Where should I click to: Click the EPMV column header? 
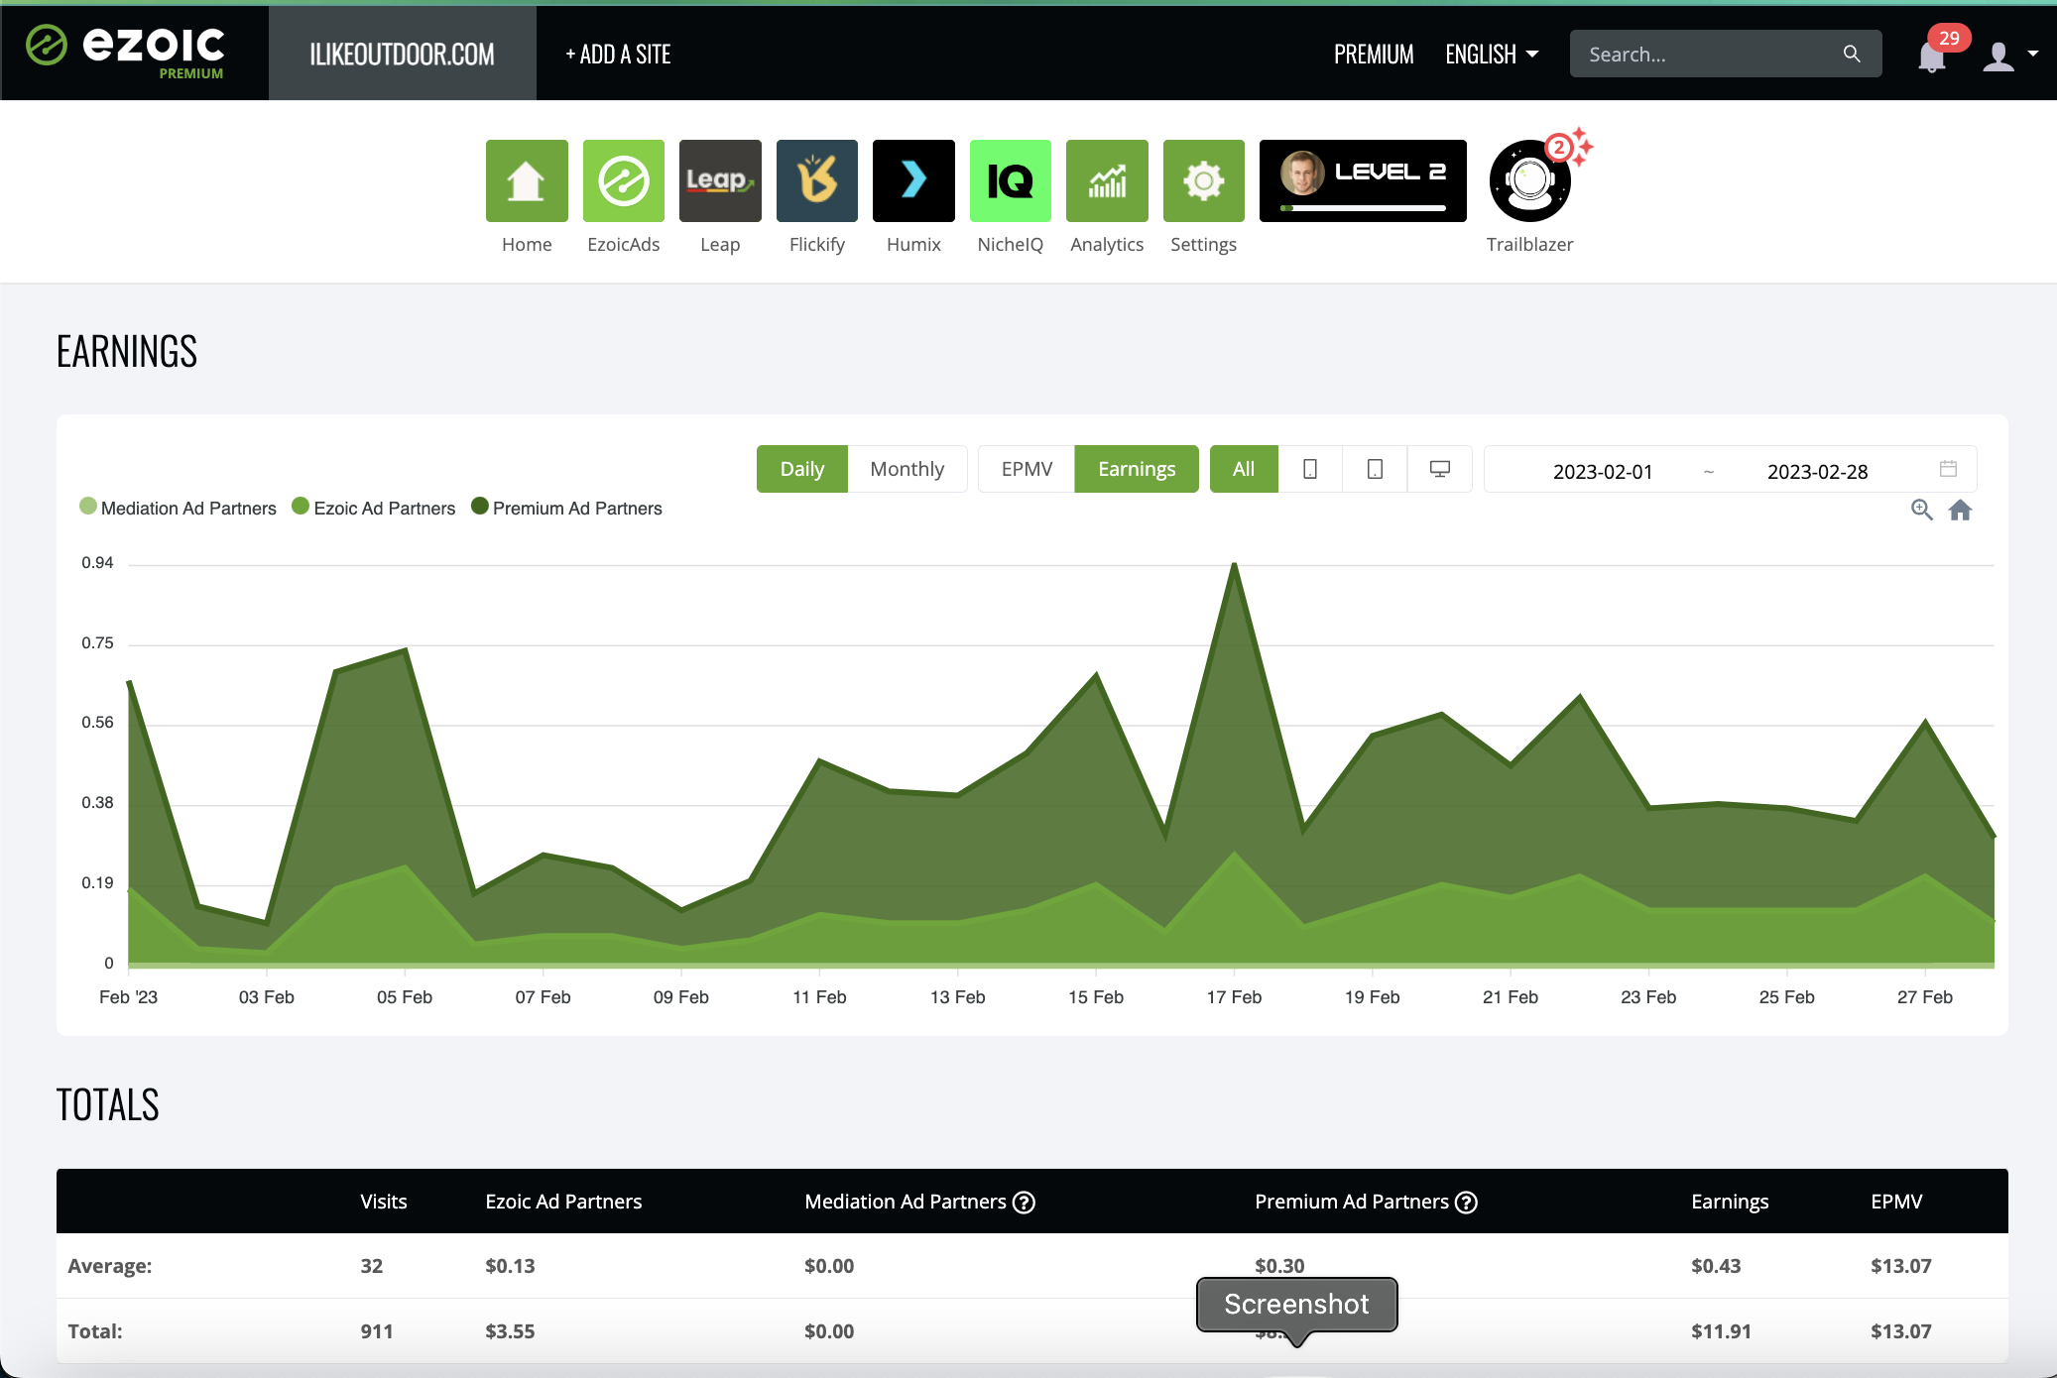[1896, 1202]
